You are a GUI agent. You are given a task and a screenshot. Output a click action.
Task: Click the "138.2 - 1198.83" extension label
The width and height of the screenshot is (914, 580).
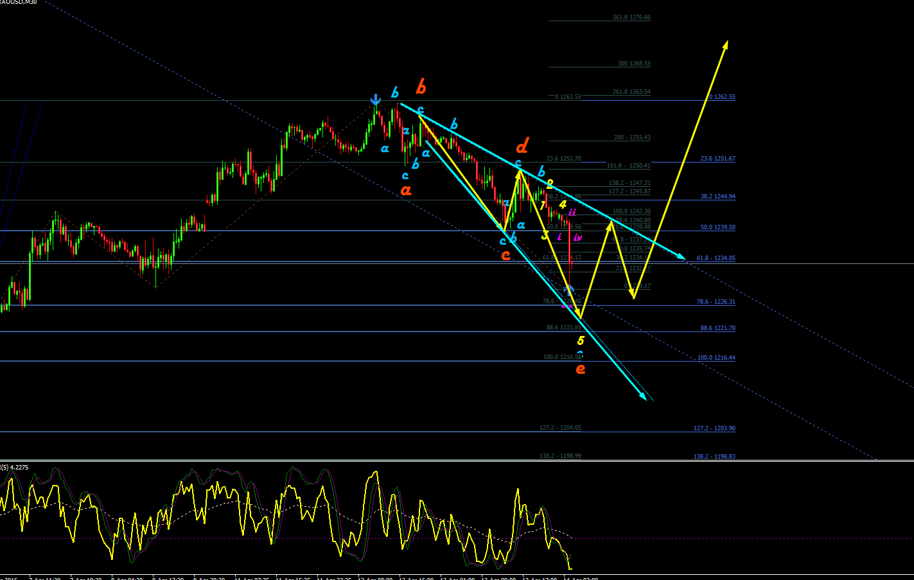[x=714, y=457]
